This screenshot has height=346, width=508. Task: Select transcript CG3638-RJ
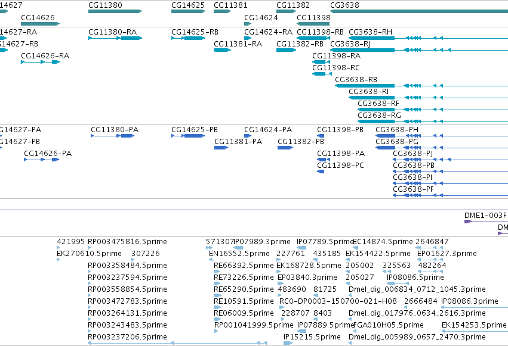[x=419, y=50]
